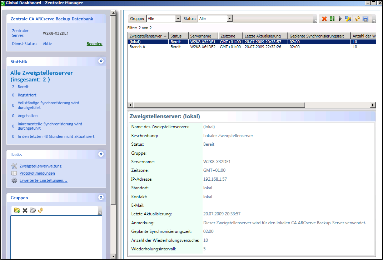Click the Beenden link
This screenshot has height=260, width=383.
(x=94, y=44)
